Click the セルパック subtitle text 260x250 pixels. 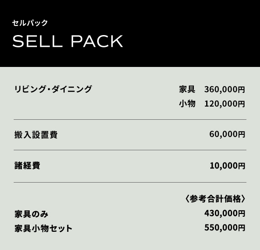30,23
